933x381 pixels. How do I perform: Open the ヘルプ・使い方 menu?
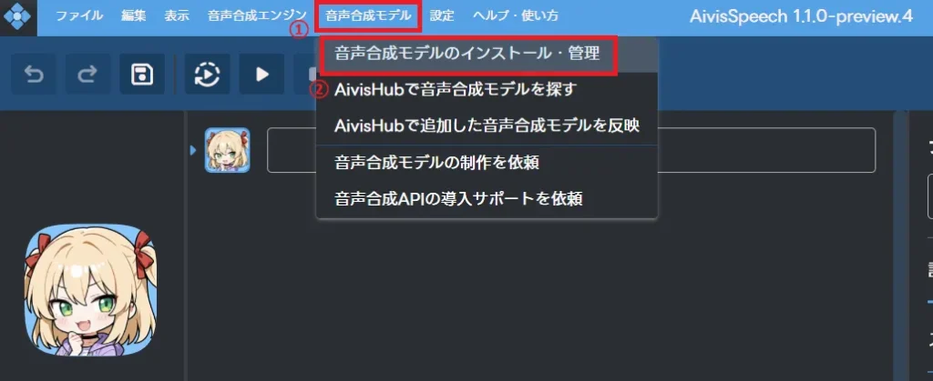(x=516, y=16)
